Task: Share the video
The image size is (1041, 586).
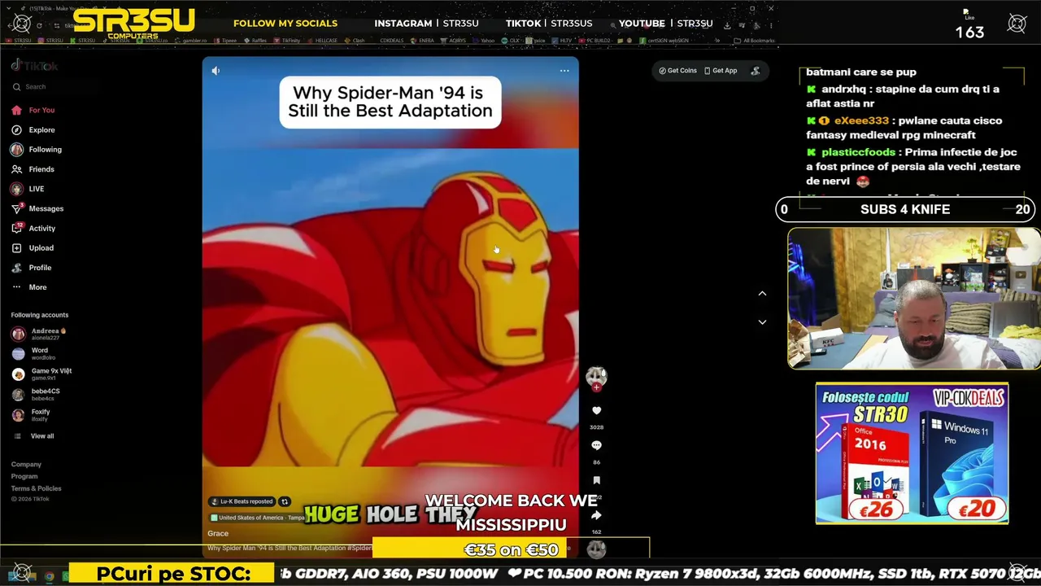Action: click(x=596, y=515)
